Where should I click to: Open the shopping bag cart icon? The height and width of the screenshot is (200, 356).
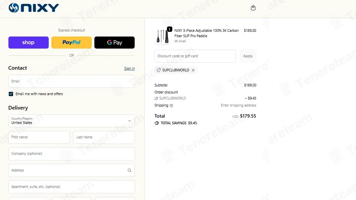coord(253,8)
